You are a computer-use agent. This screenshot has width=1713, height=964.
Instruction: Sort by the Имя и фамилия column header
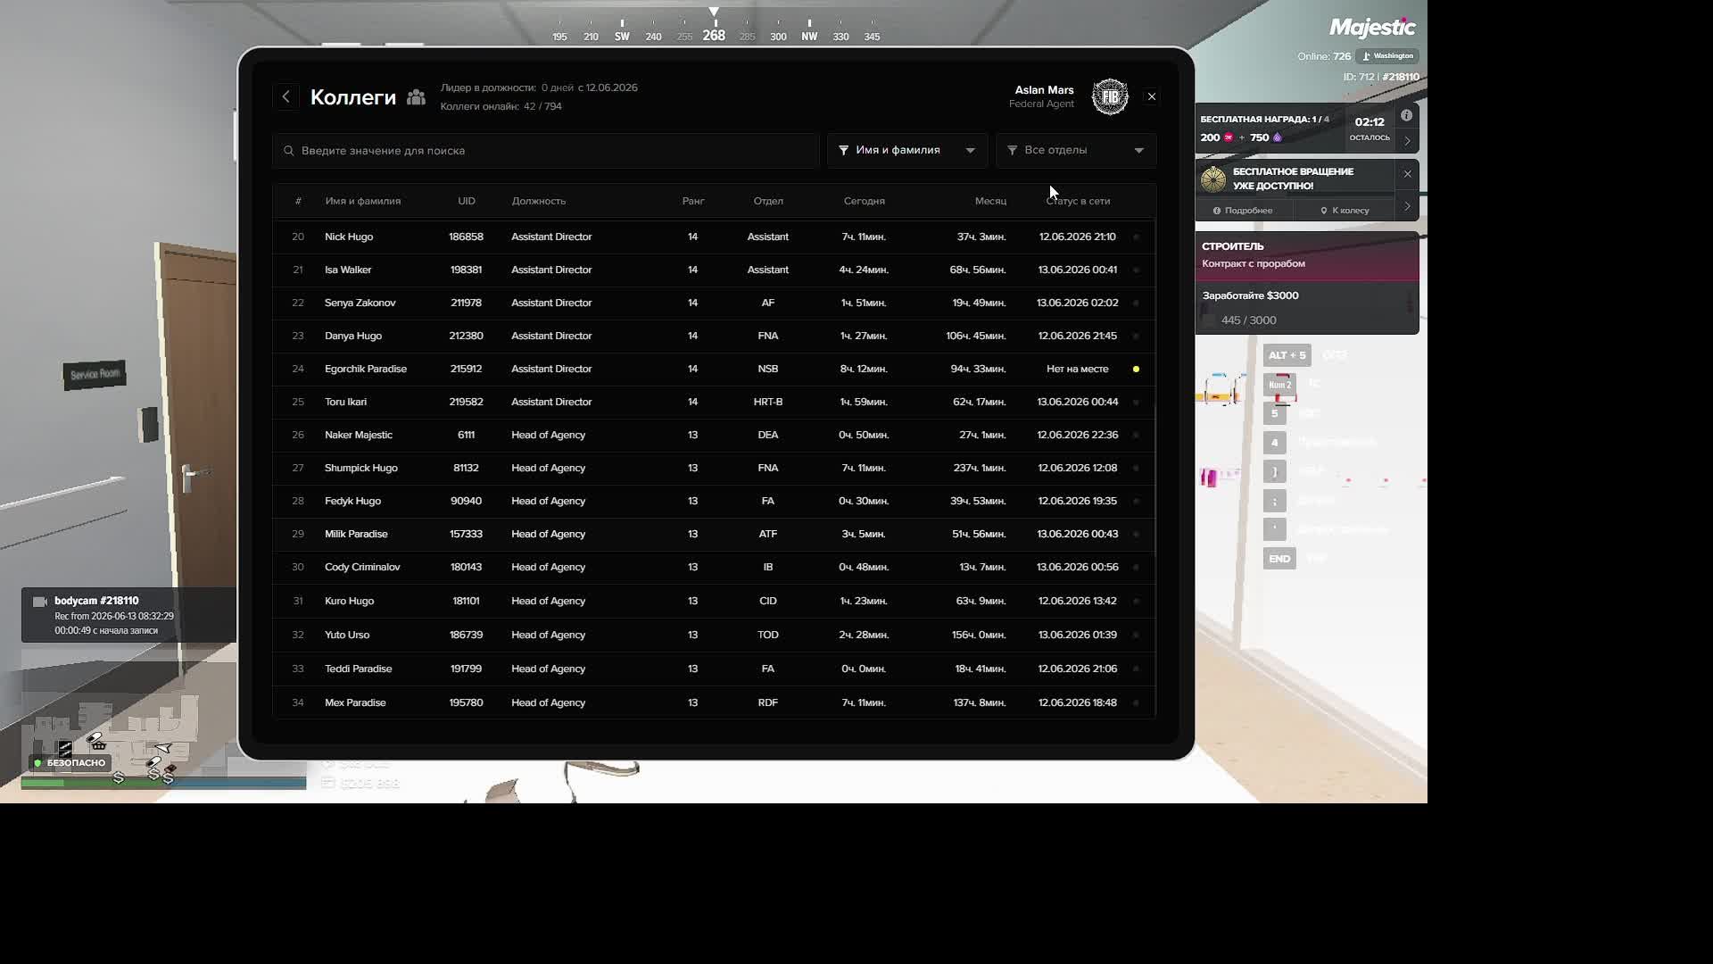(363, 201)
